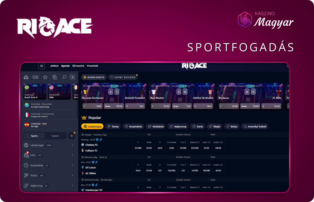This screenshot has width=314, height=202.
Task: Click the Labdarúgás football icon in sports list
Action: (26, 145)
